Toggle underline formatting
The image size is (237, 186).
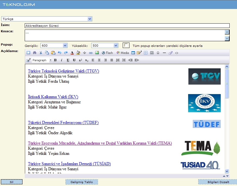tap(68, 60)
